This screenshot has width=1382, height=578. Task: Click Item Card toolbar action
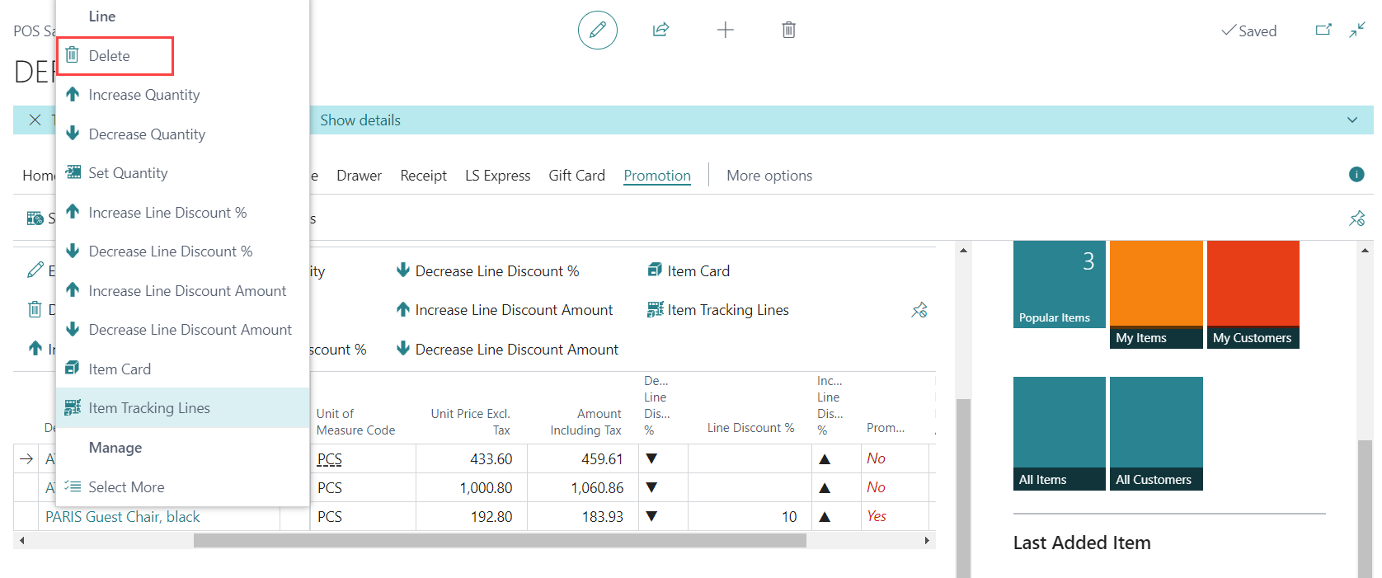(x=689, y=270)
